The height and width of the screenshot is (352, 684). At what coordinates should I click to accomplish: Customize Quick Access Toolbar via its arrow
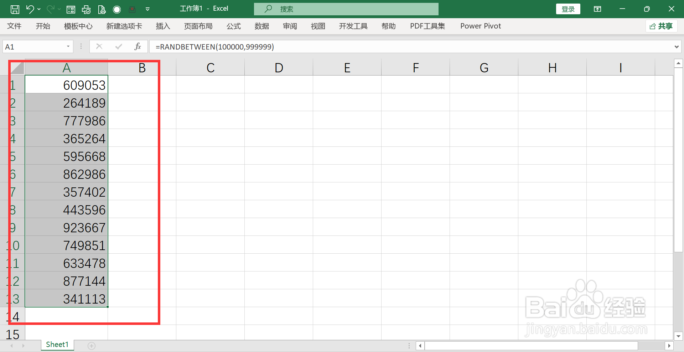[x=147, y=9]
